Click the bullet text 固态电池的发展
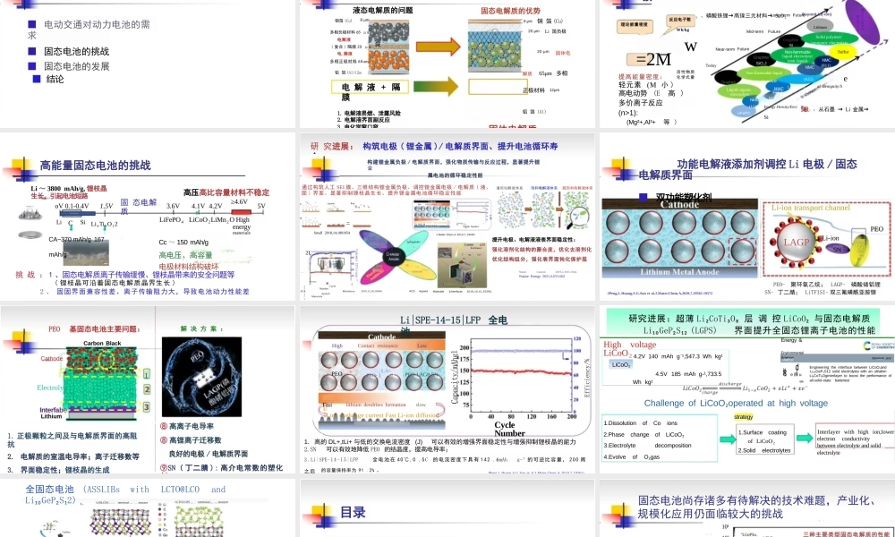The width and height of the screenshot is (895, 537). (x=76, y=66)
